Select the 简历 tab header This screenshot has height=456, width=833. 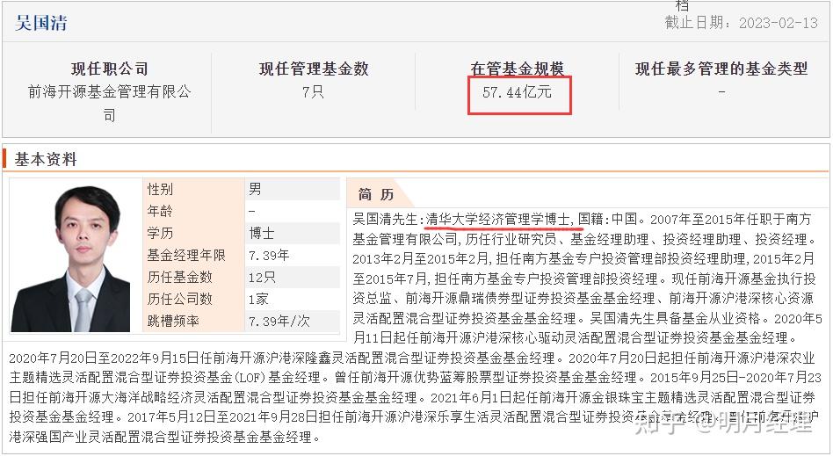pos(375,194)
